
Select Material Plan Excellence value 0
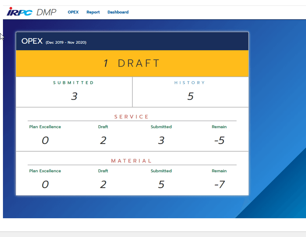point(45,184)
